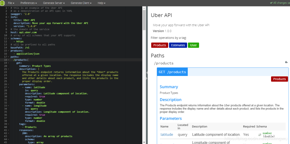Click the /products path heading in preview
Viewport: 290px width, 144px height.
(x=164, y=63)
